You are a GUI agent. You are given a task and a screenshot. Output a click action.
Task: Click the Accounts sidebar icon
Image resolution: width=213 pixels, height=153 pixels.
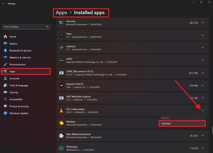tap(6, 78)
